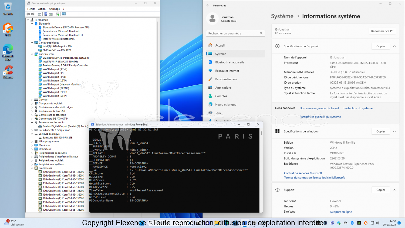Go back using the Paramètres back arrow
This screenshot has width=405, height=228.
coord(208,5)
